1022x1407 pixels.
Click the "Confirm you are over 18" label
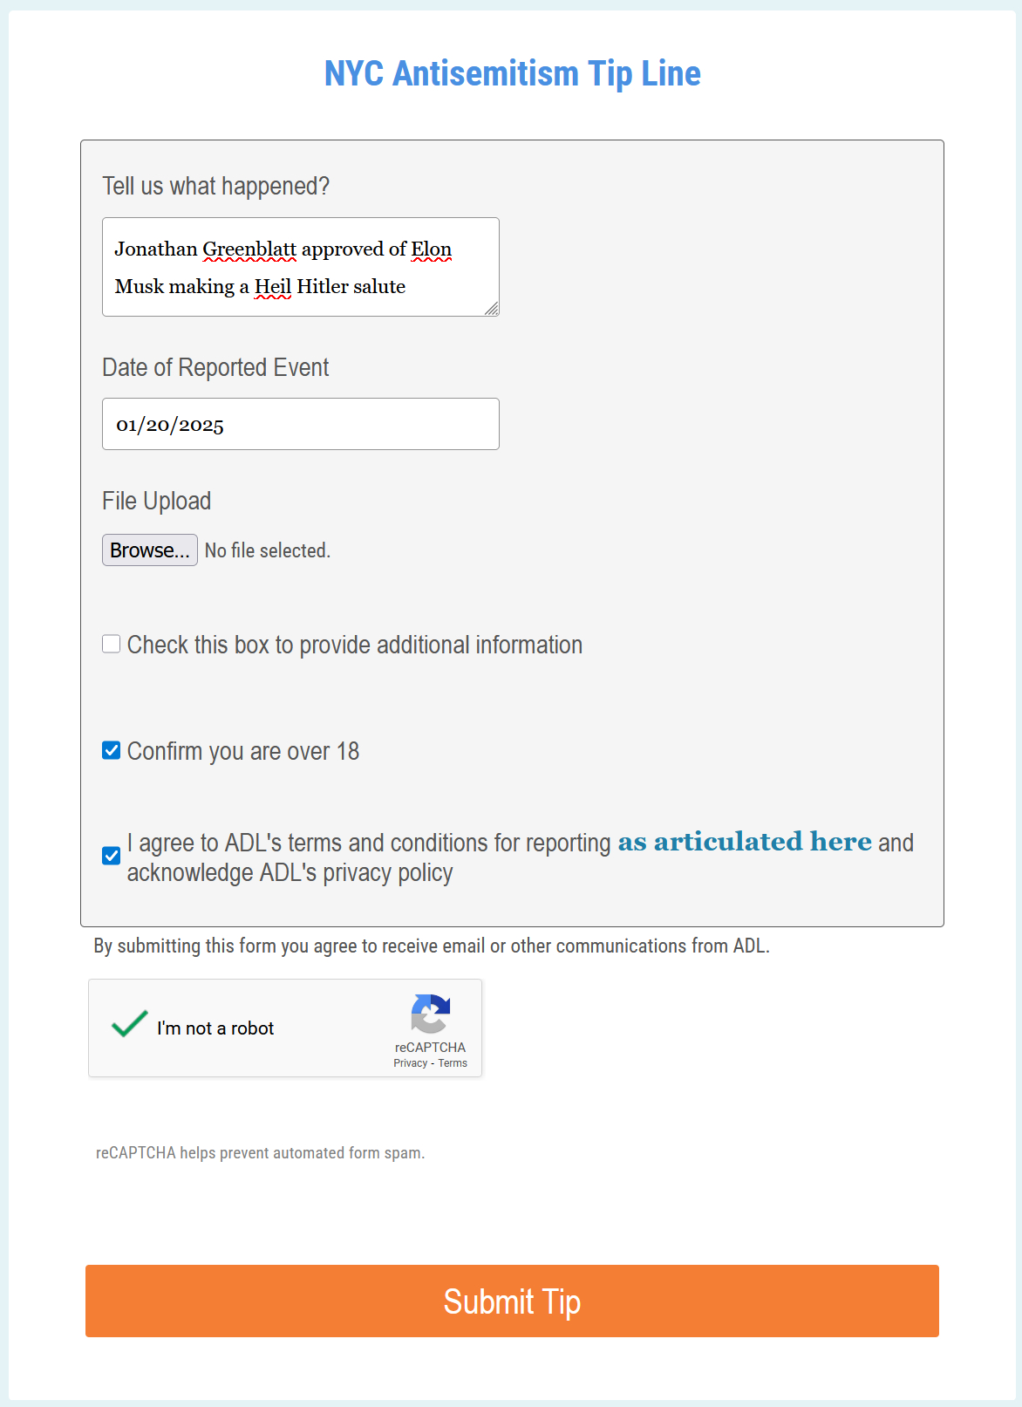point(243,751)
